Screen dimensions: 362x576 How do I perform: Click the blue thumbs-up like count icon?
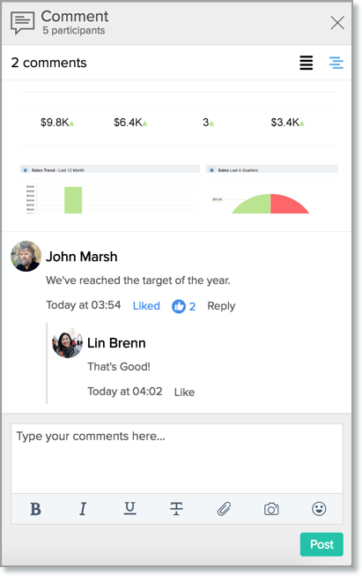coord(179,306)
